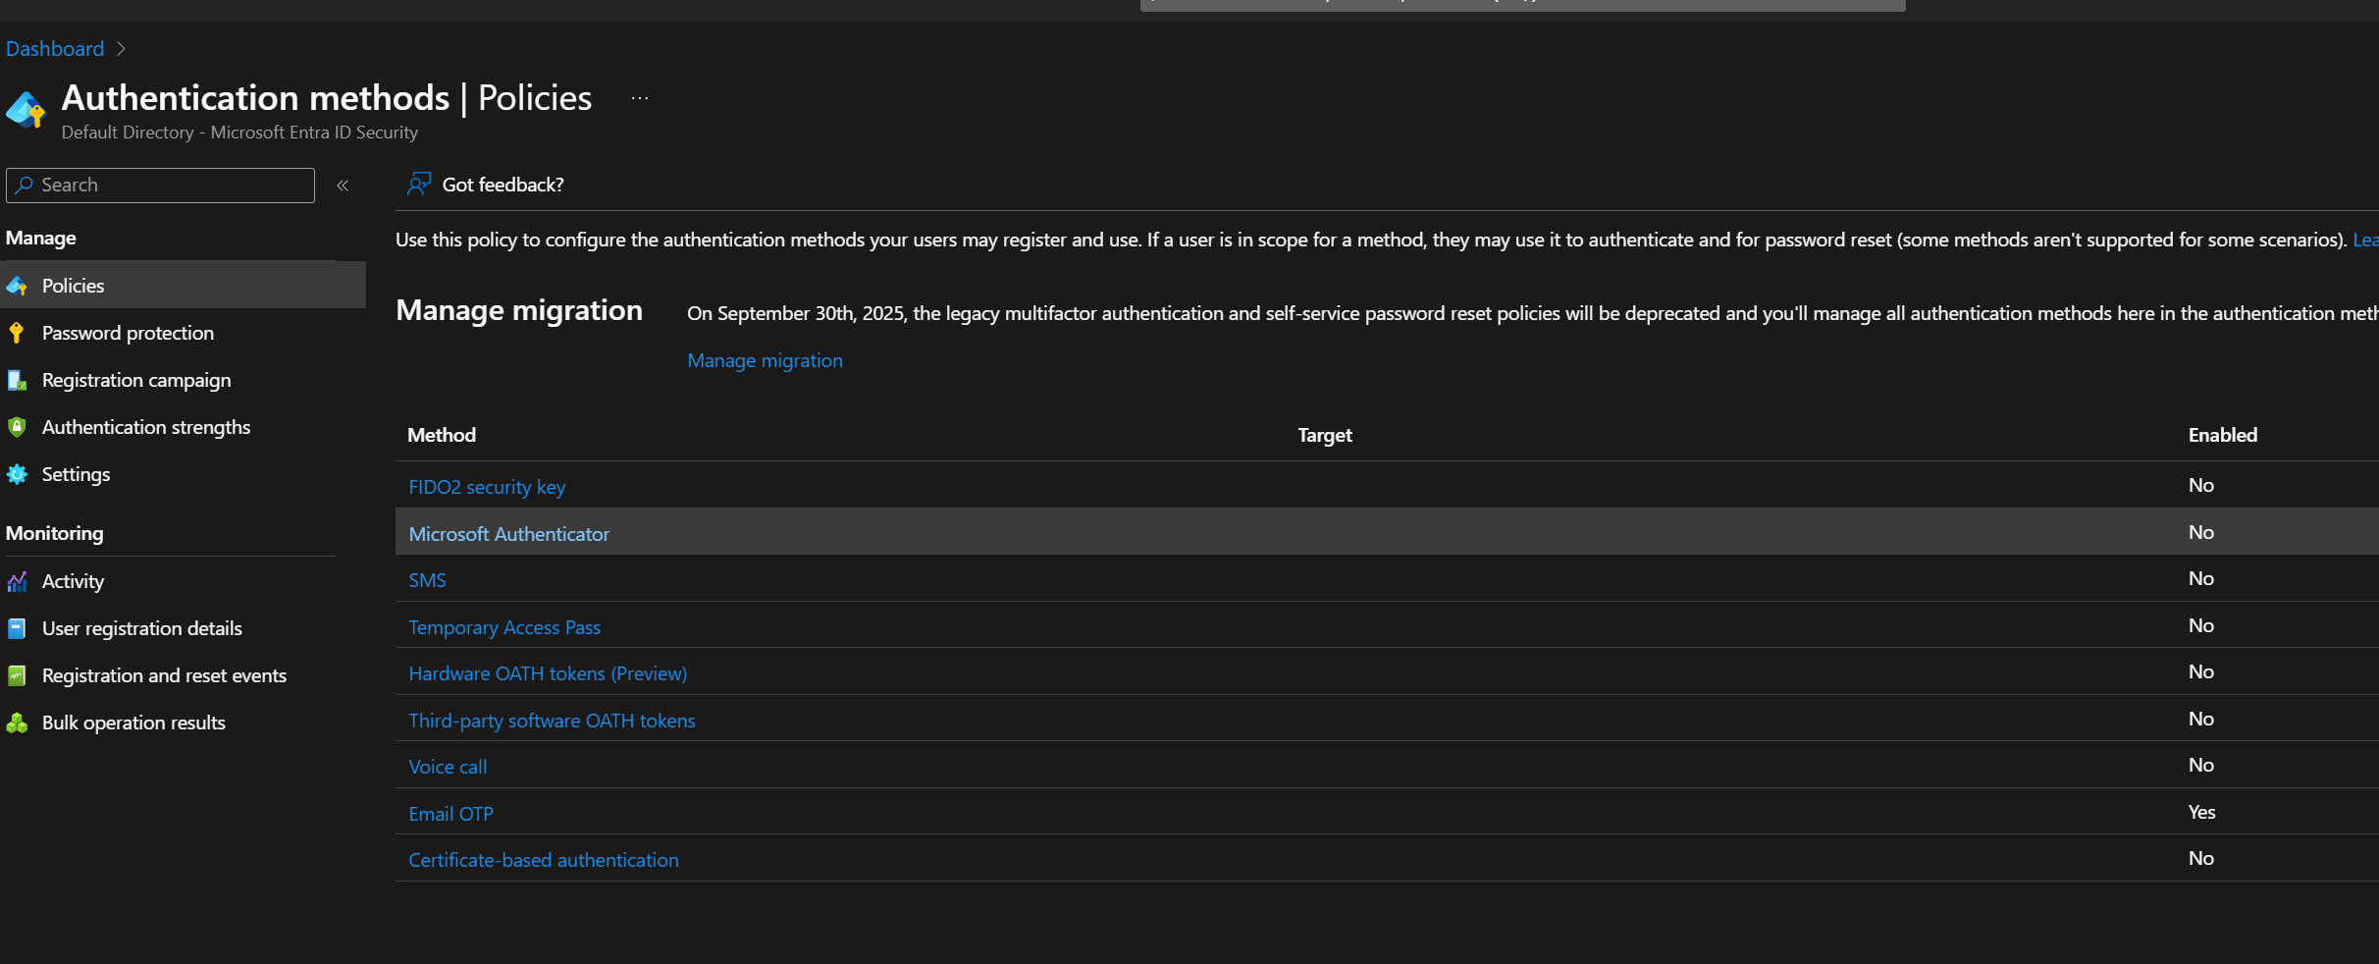The image size is (2379, 964).
Task: Click the search magnifier icon
Action: 25,185
